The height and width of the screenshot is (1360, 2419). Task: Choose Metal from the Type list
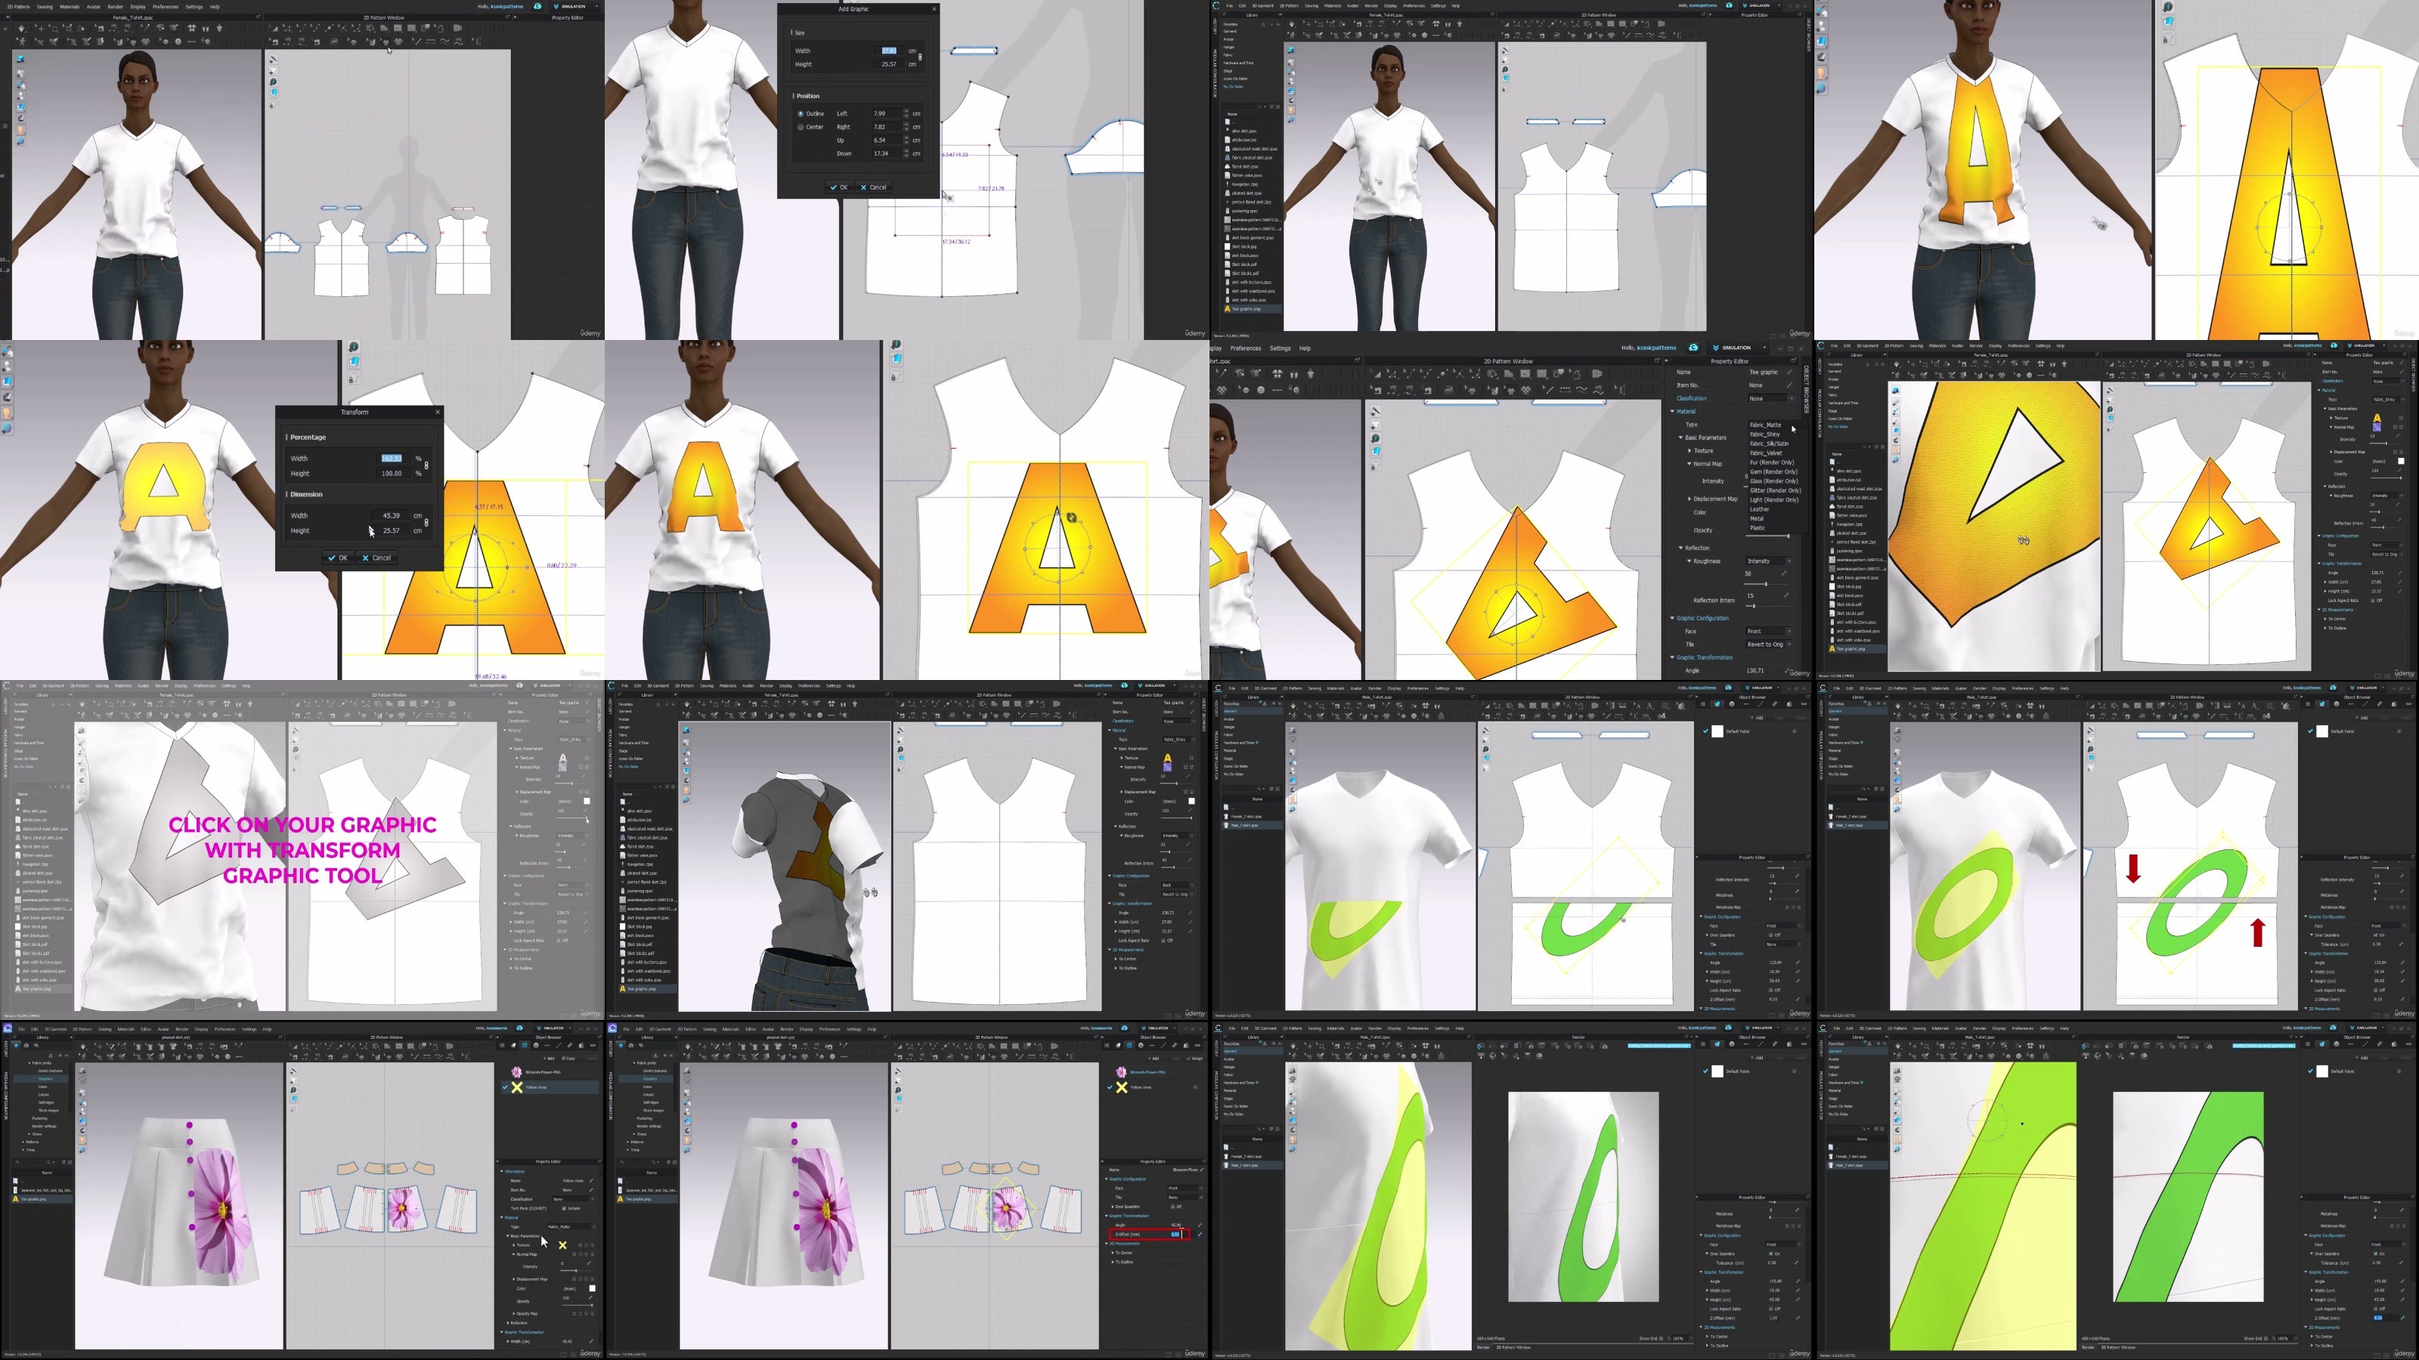pos(1757,518)
